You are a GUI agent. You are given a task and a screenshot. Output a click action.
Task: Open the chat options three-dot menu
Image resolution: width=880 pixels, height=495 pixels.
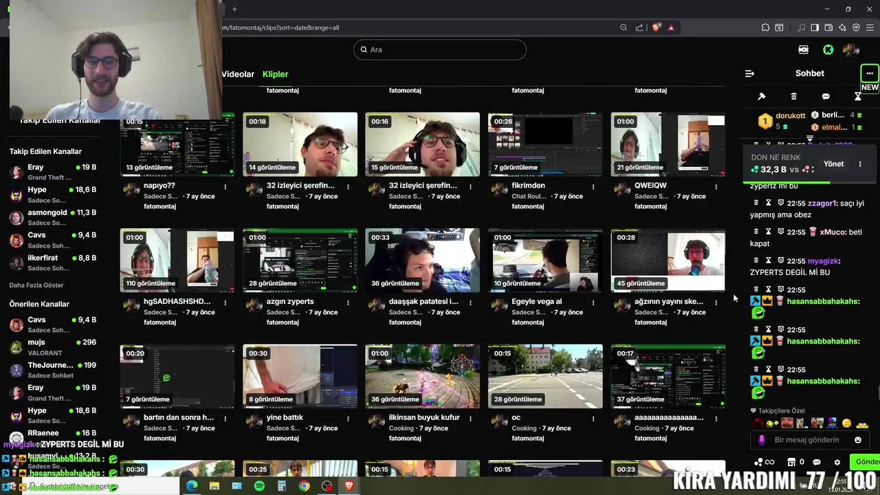870,73
